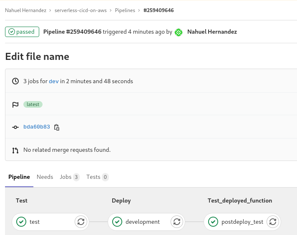Retry the postdeploy_test job
Viewport: 297px width, 235px height.
272,222
